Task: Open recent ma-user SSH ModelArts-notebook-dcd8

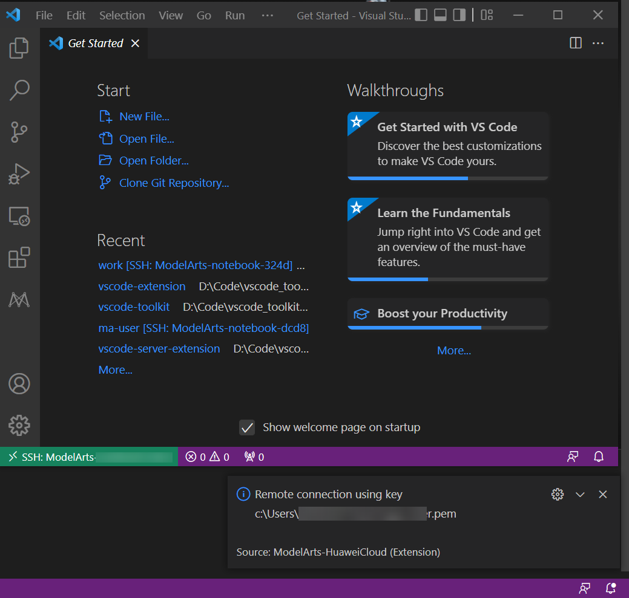Action: [203, 328]
